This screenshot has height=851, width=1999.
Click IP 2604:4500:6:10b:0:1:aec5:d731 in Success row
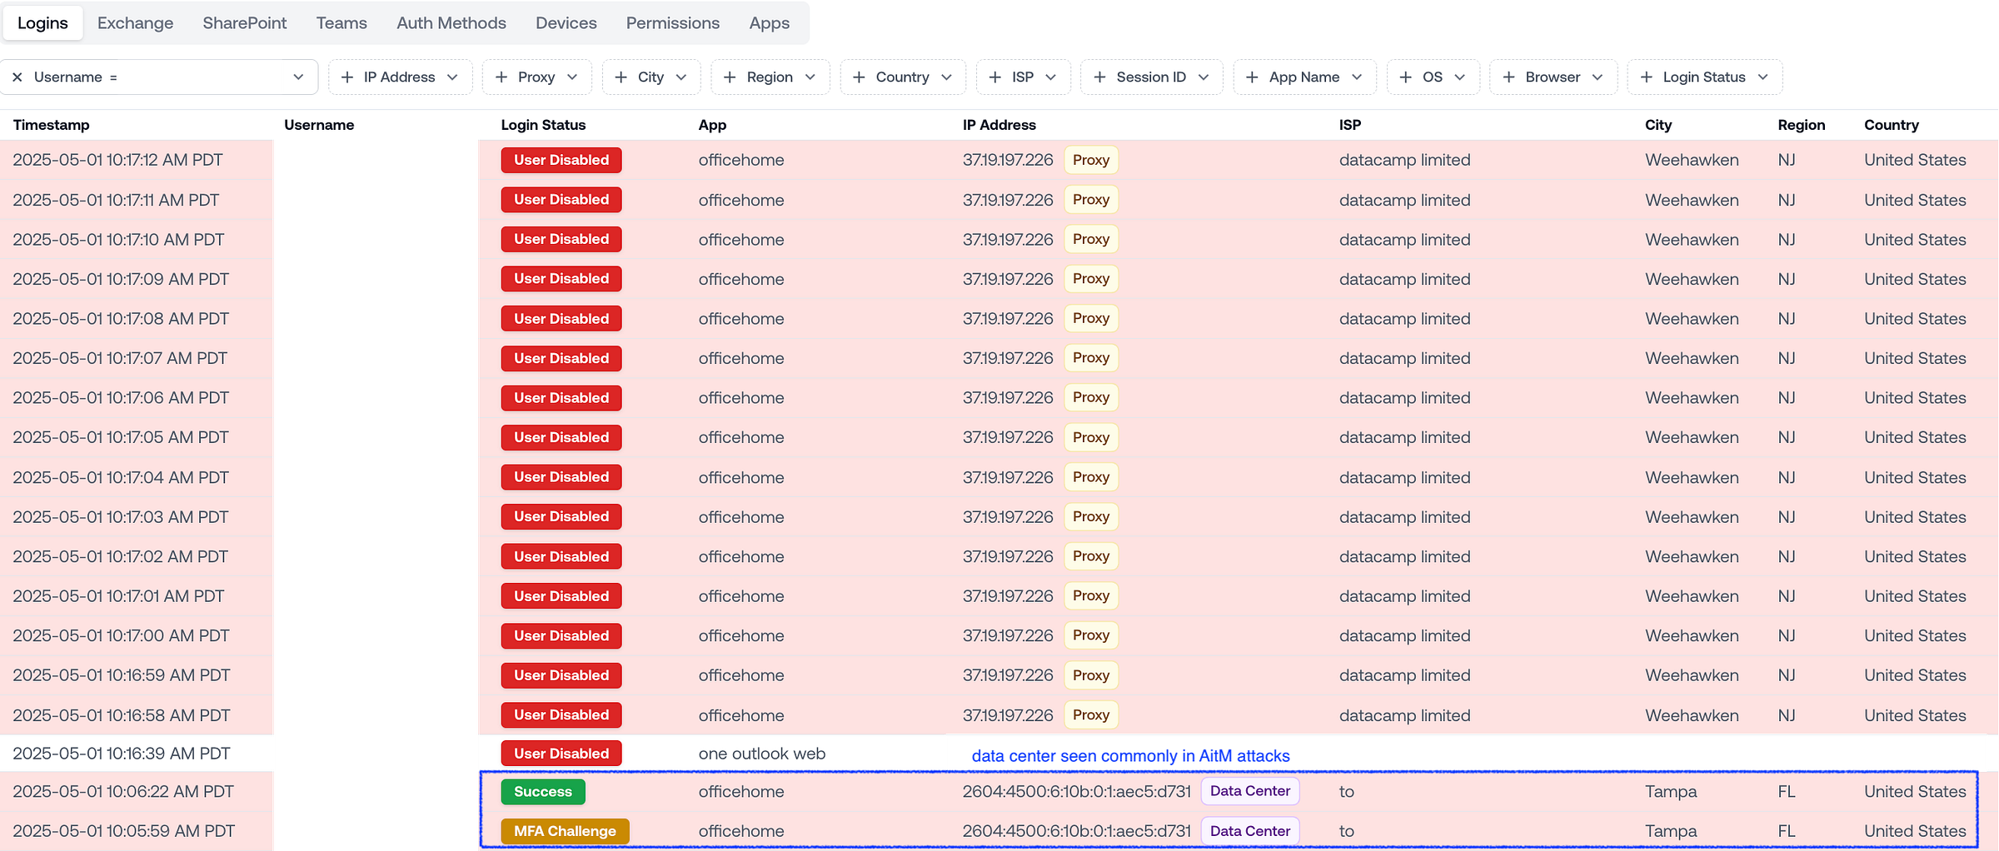point(1076,792)
